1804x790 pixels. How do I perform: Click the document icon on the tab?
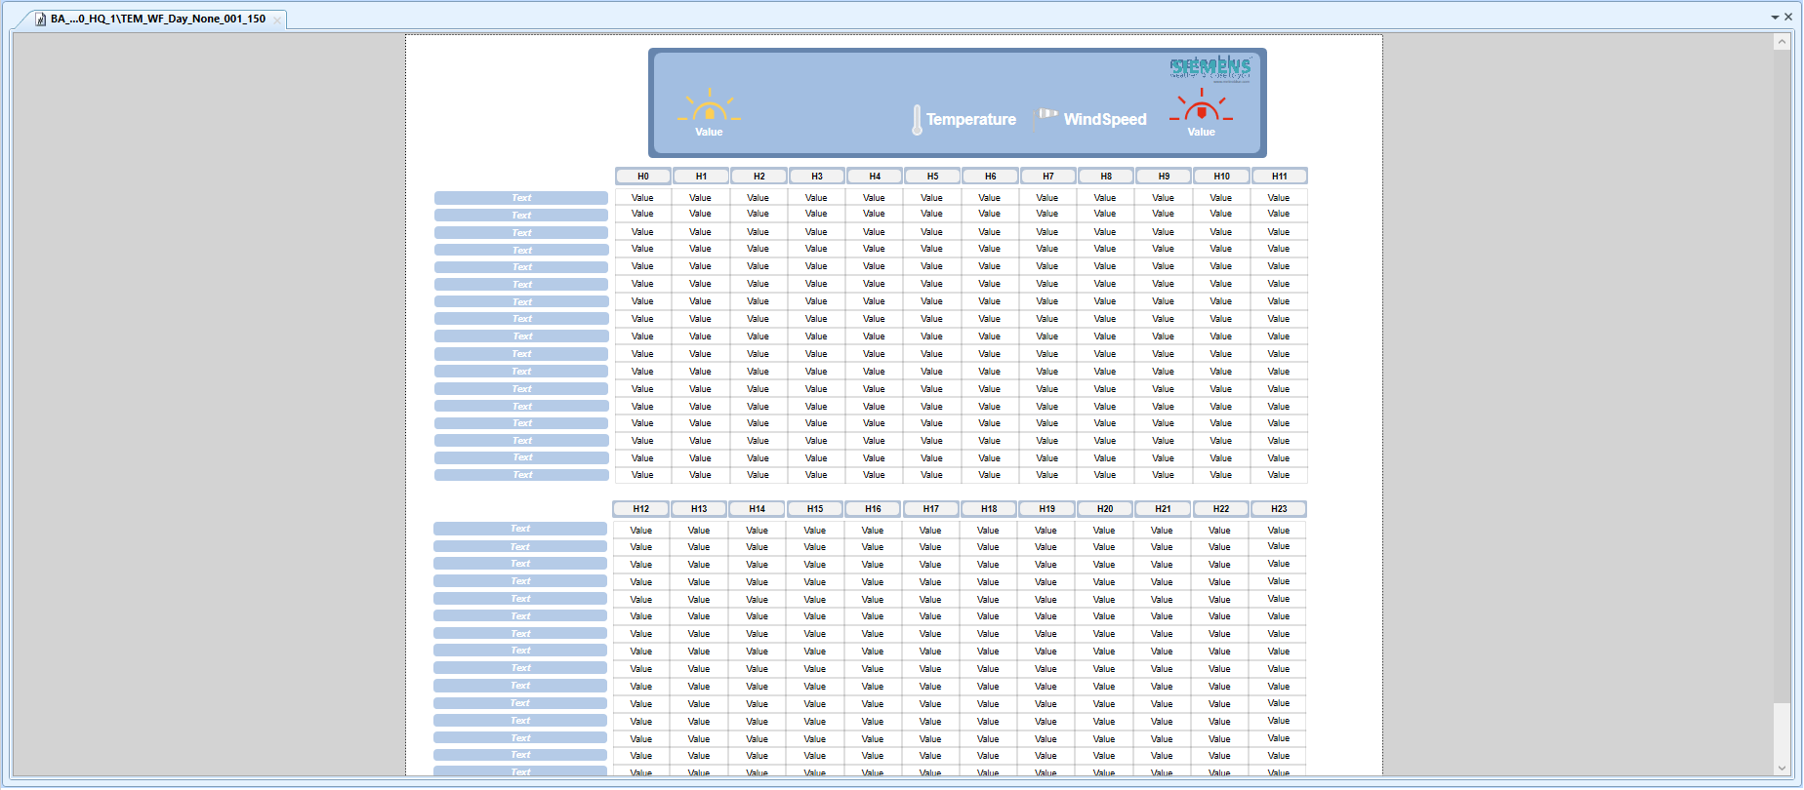click(41, 20)
